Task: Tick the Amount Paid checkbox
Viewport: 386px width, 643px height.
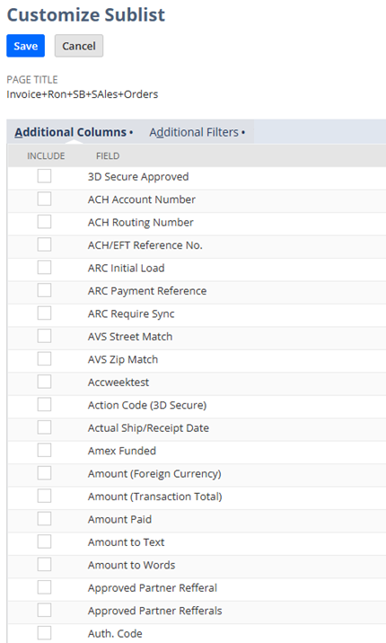Action: [44, 519]
